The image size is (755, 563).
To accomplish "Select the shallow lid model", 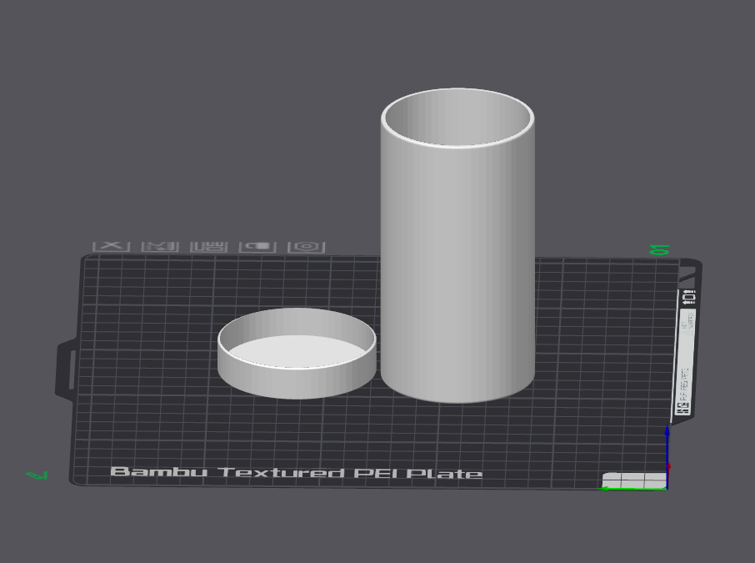I will [297, 354].
